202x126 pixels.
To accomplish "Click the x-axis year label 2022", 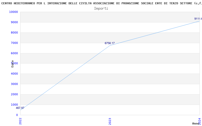I will 20,121.
